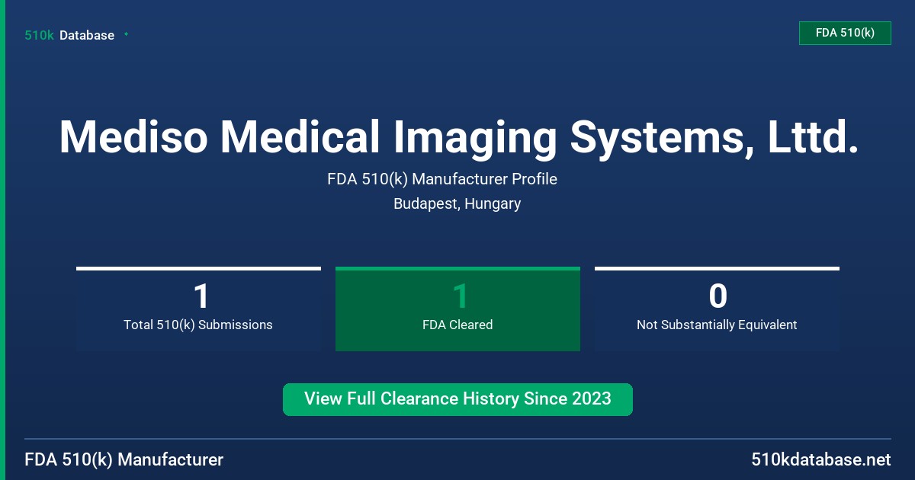The height and width of the screenshot is (480, 915).
Task: Open the Total 510(k) Submissions card
Action: [198, 309]
